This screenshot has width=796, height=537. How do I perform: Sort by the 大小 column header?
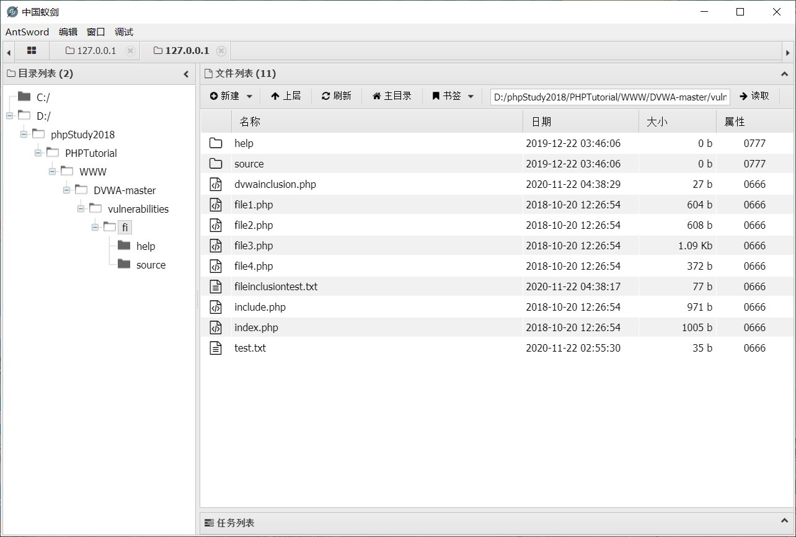click(678, 122)
